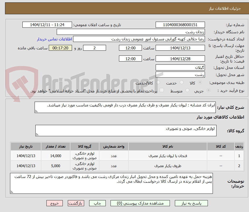Click the reply deadline date 1404/12/13 field
249x212 pixels.
pos(180,48)
